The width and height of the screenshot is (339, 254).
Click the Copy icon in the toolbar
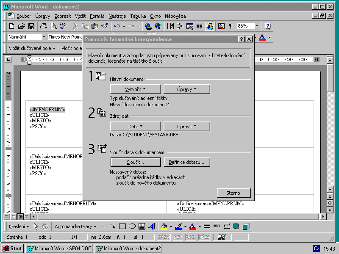click(x=85, y=26)
